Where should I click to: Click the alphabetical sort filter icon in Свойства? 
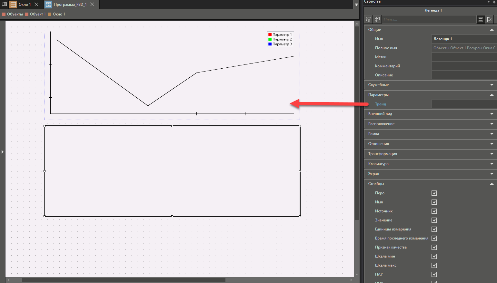coord(368,20)
